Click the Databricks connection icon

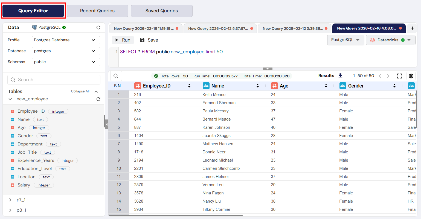click(372, 40)
